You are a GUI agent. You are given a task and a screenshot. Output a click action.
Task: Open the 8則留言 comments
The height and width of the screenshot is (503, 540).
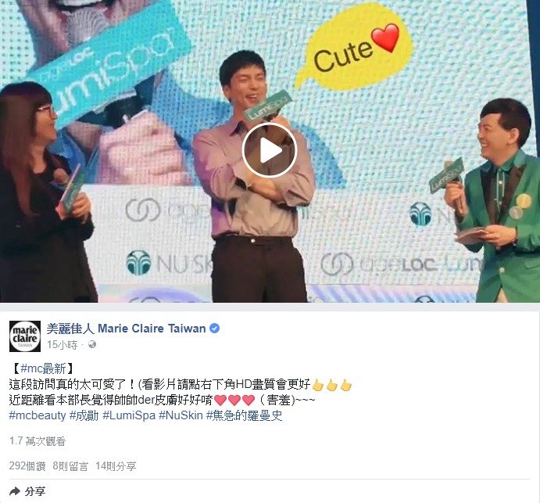70,466
